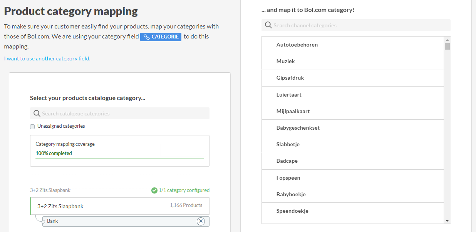Screen dimensions: 476x232
Task: Enable the Unassigned categories checkbox
Action: point(32,127)
